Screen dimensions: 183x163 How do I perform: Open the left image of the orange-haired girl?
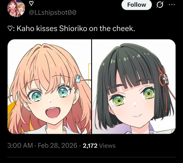pyautogui.click(x=49, y=87)
